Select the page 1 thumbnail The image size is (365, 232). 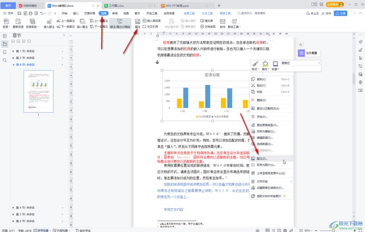pyautogui.click(x=38, y=91)
